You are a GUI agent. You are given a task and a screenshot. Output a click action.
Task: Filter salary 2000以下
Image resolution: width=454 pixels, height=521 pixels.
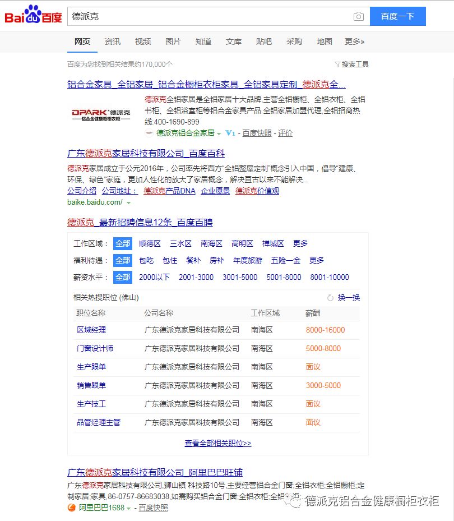(x=155, y=277)
